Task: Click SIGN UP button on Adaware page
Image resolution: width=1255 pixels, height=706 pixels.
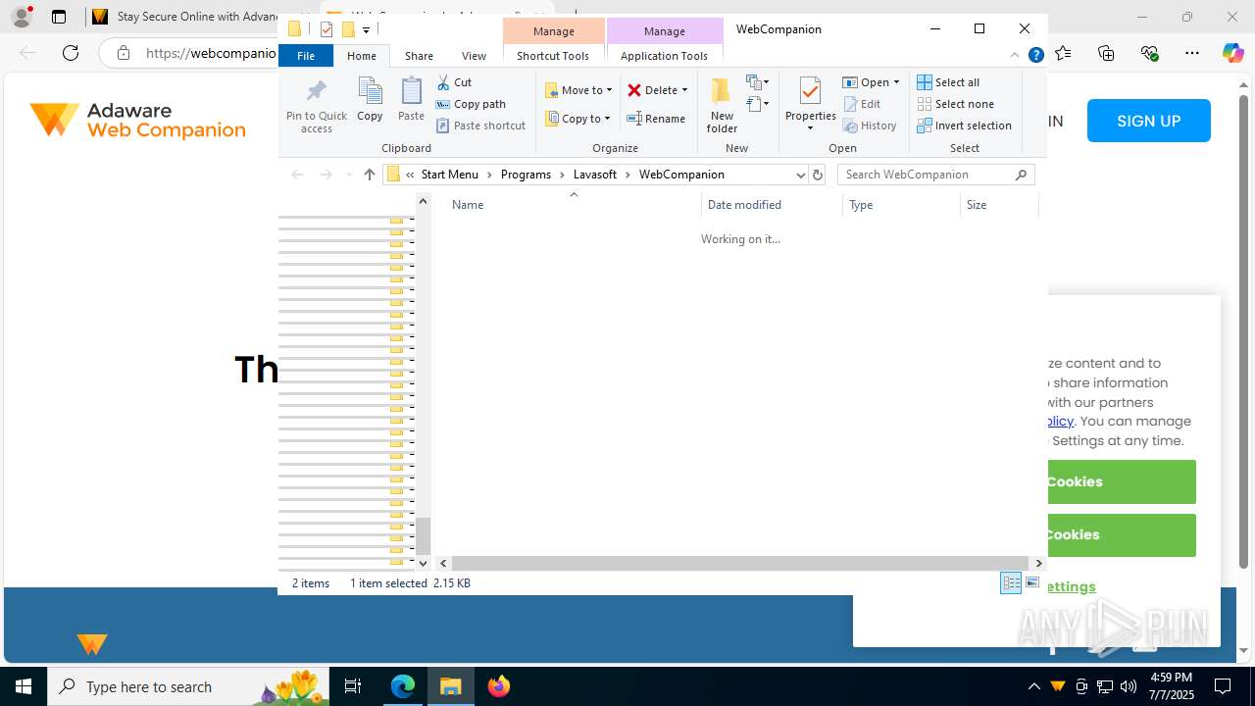Action: [x=1149, y=121]
